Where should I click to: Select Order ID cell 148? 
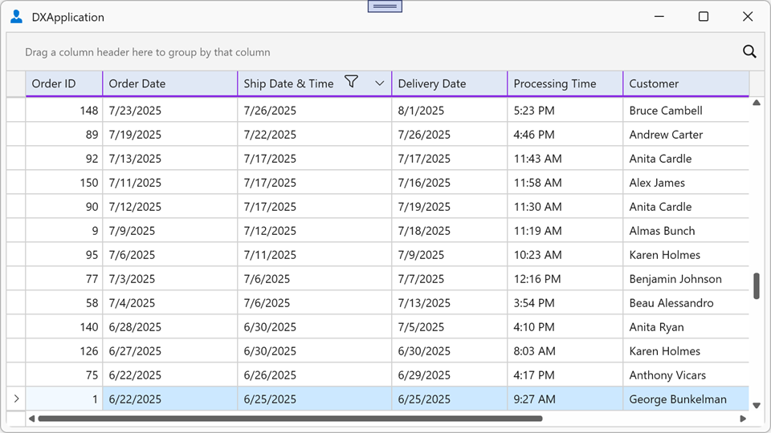coord(64,111)
